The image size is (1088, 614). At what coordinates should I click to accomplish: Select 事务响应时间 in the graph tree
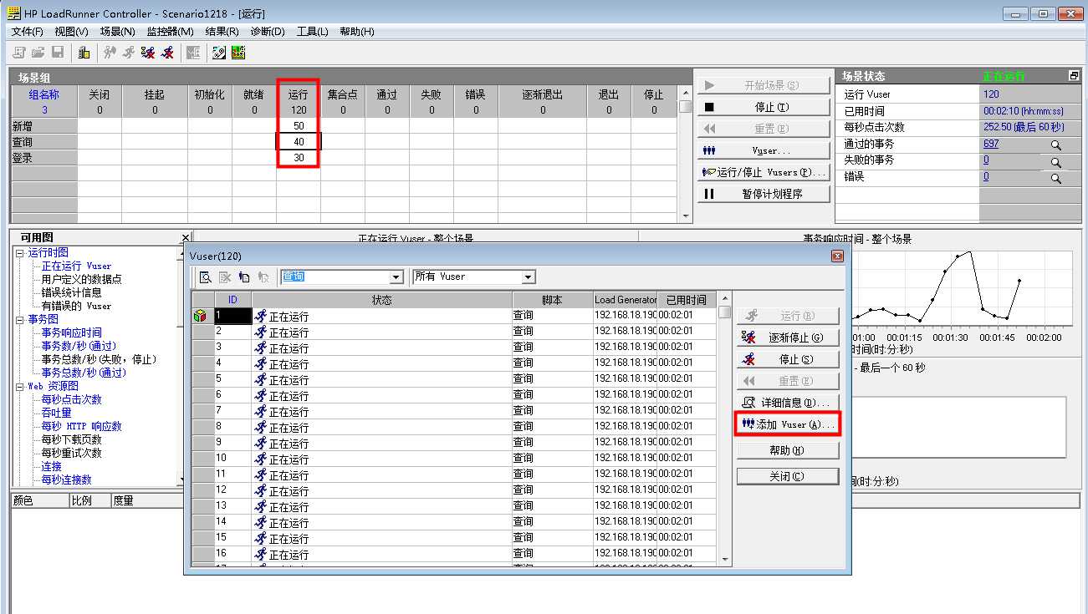pos(72,332)
